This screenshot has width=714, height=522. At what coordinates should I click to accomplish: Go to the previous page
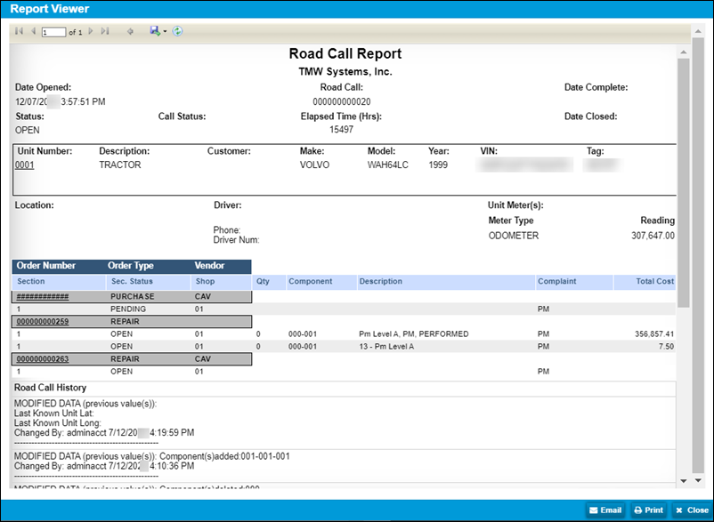tap(33, 31)
